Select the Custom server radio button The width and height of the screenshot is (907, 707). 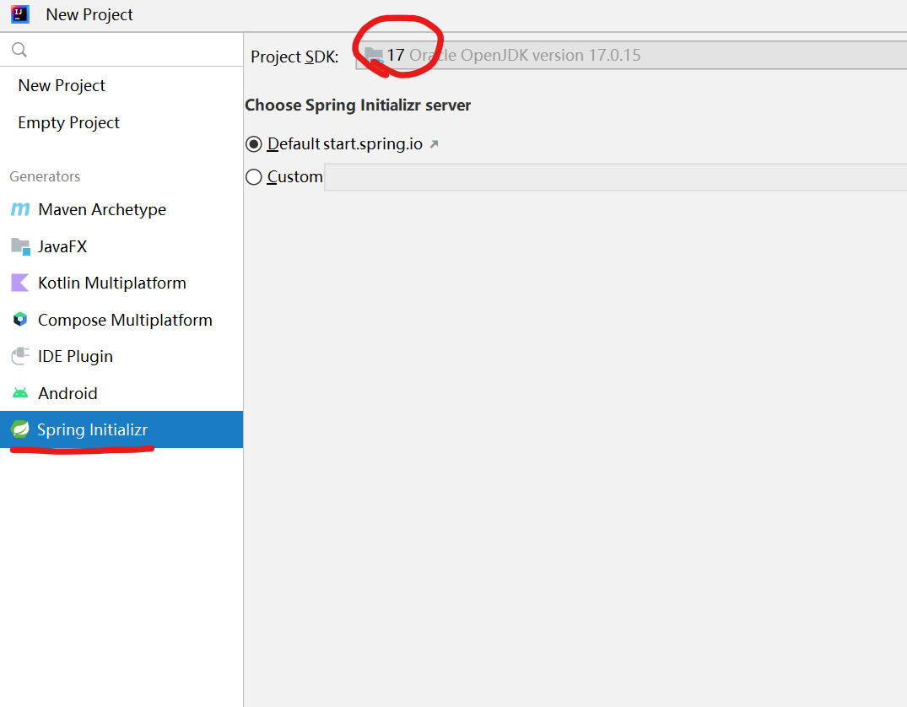pyautogui.click(x=253, y=177)
